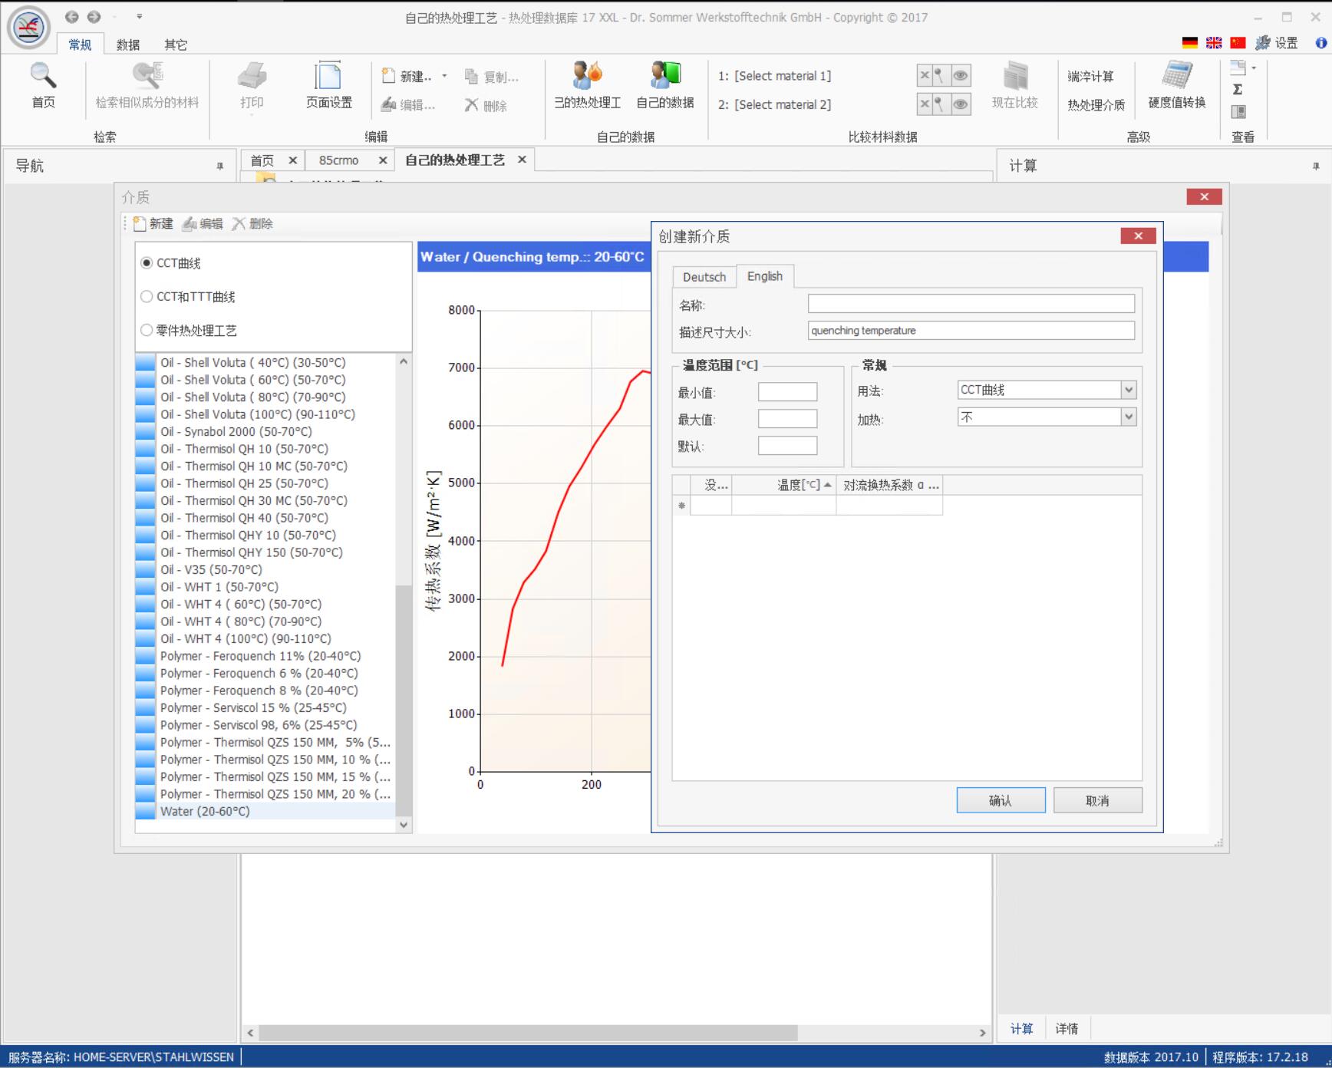Click 检索相似成分的材料 search icon
This screenshot has width=1332, height=1068.
[147, 77]
